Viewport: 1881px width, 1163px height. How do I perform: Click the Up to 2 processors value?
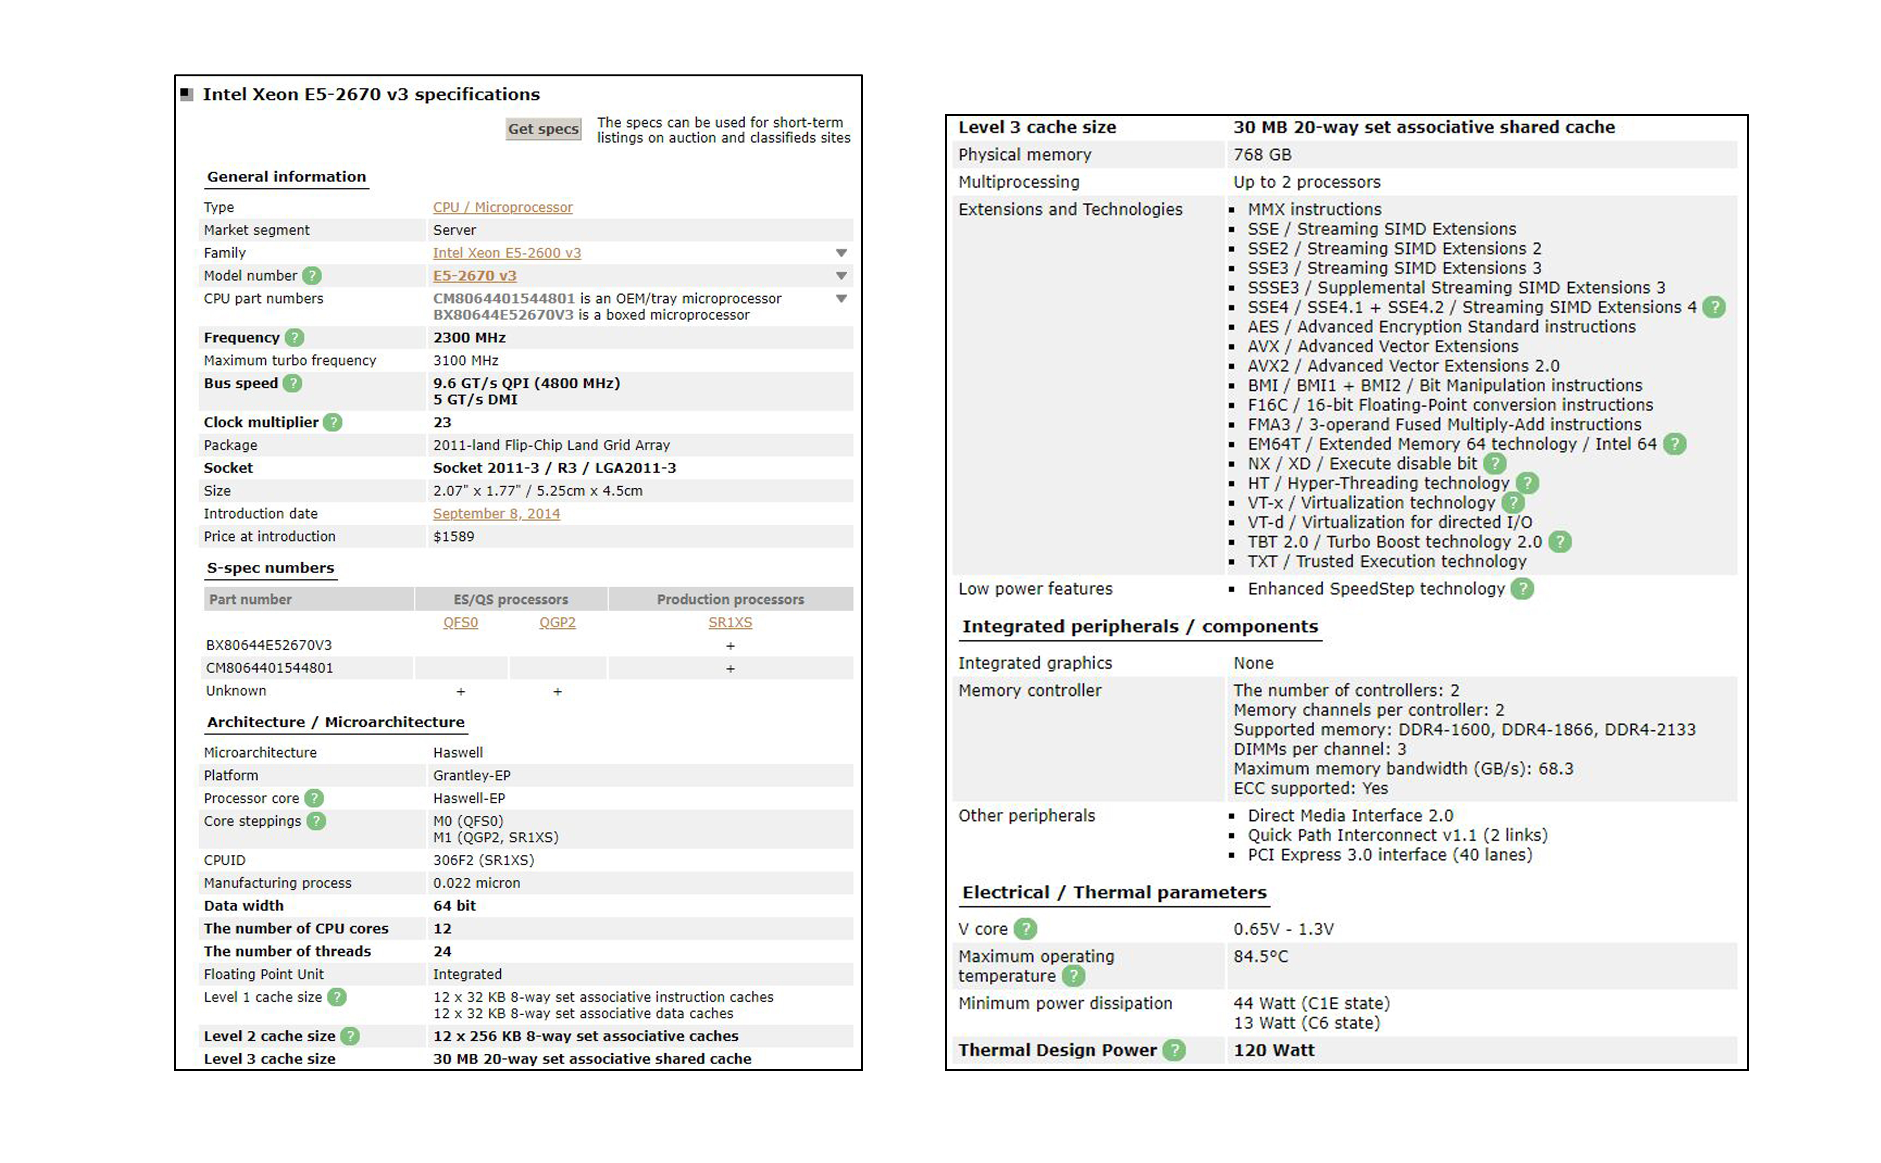click(x=1306, y=182)
